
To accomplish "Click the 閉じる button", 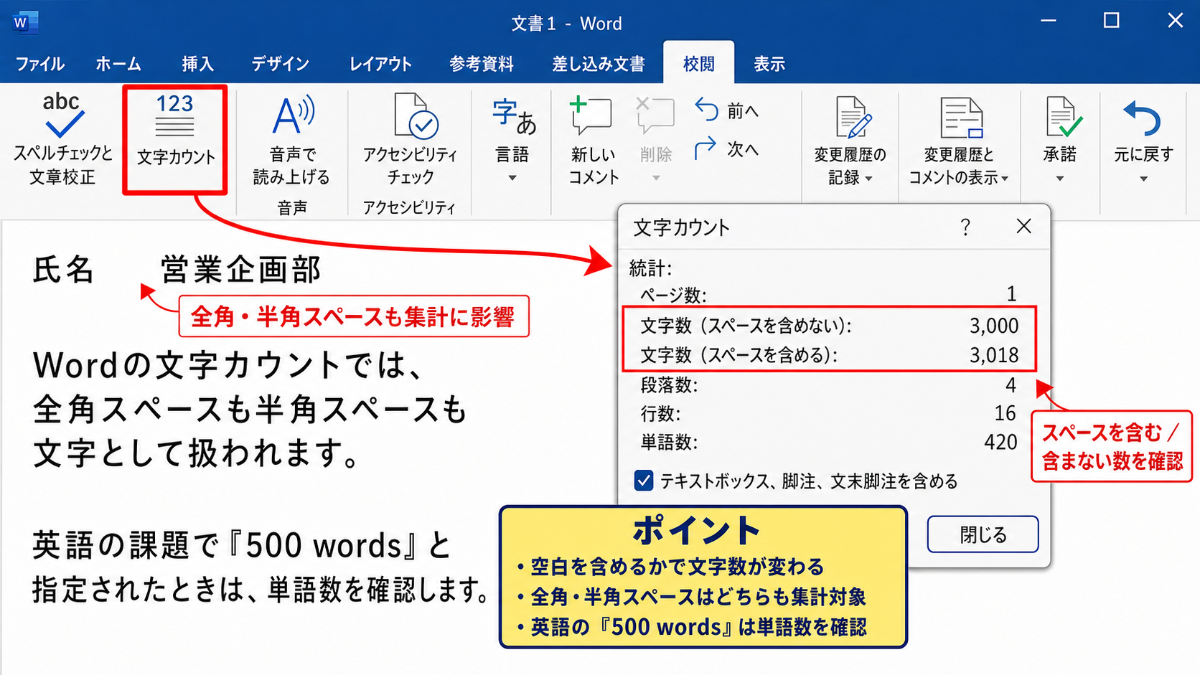I will [x=983, y=534].
